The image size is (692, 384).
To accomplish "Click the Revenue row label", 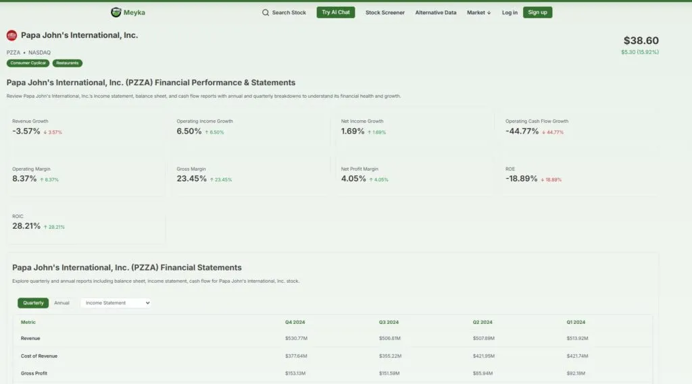I will pyautogui.click(x=30, y=339).
